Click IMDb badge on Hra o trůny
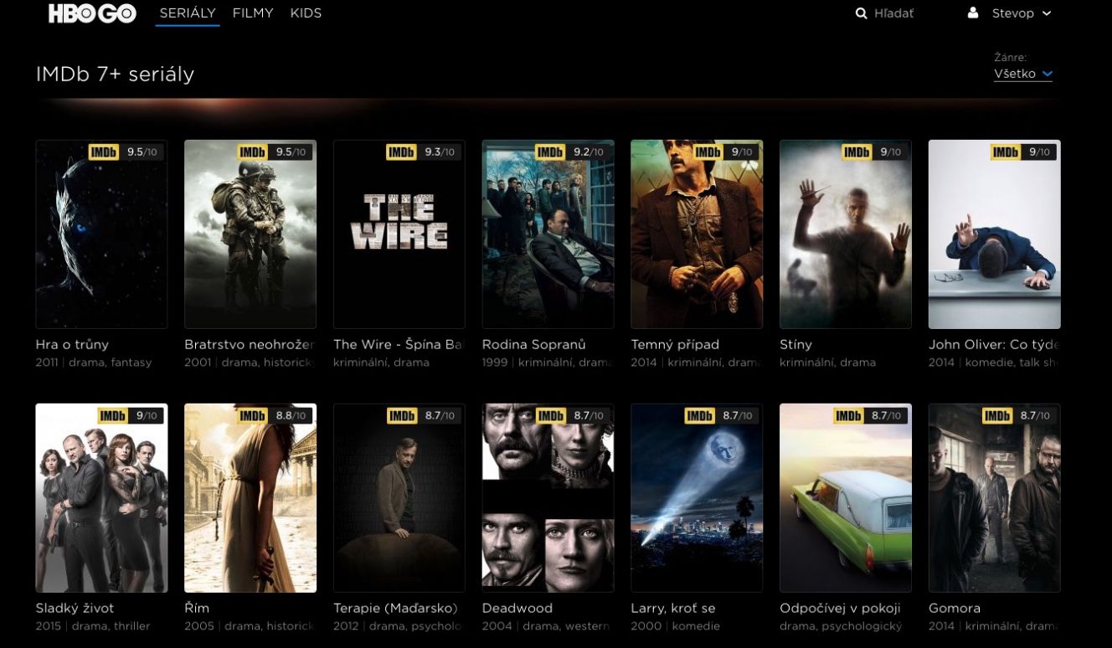The width and height of the screenshot is (1112, 648). coord(125,152)
